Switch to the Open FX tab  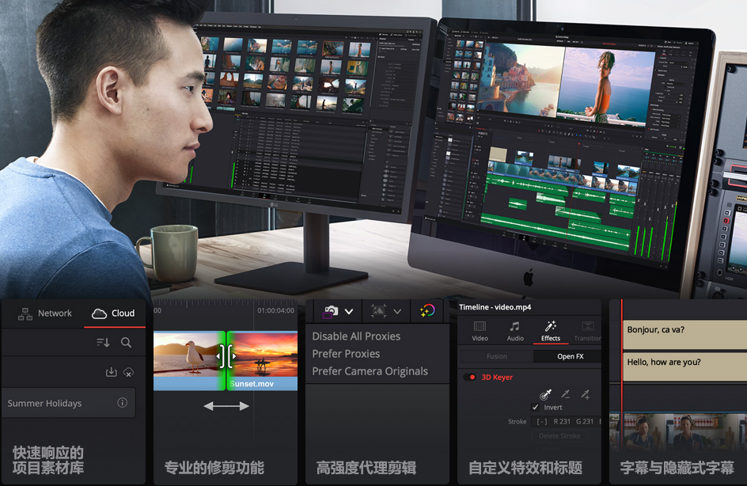coord(571,356)
